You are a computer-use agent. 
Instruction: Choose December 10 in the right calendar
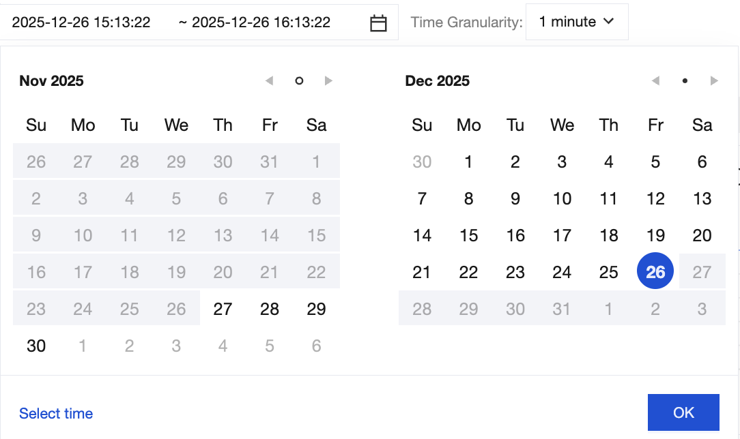pyautogui.click(x=562, y=198)
